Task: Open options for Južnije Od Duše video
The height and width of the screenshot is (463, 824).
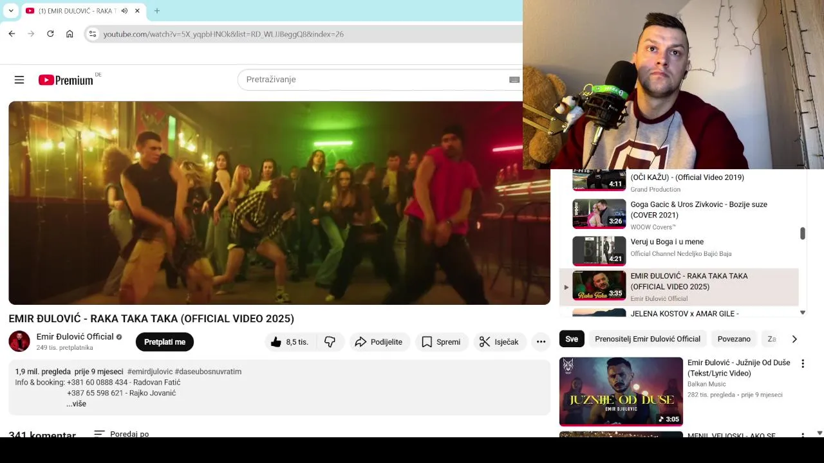Action: (x=803, y=364)
